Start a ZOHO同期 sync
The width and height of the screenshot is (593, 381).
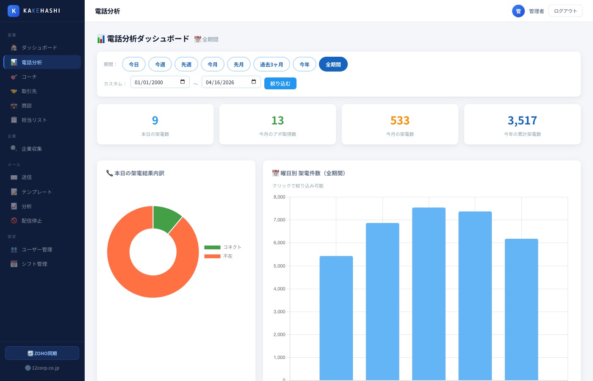coord(42,353)
